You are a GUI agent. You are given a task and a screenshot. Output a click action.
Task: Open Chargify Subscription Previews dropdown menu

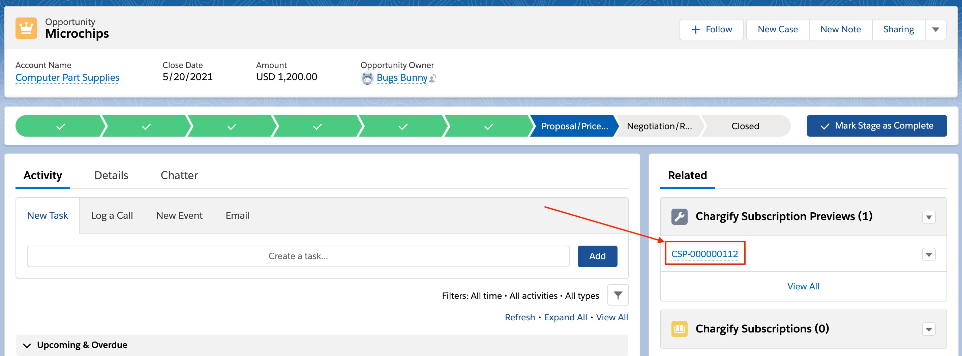(928, 217)
